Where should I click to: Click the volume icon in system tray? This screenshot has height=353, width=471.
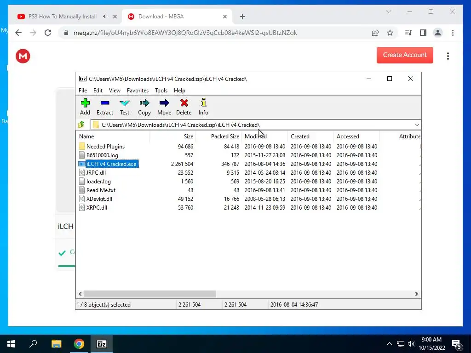coord(411,344)
